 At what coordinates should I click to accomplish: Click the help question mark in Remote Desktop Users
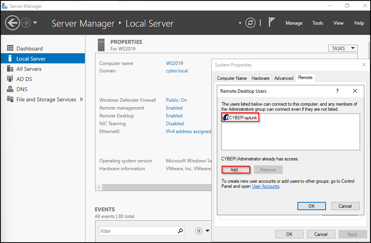click(337, 91)
